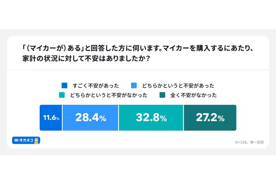Click the light blue square for どちらかというと不安があった
This screenshot has width=276, height=184.
(x=133, y=85)
